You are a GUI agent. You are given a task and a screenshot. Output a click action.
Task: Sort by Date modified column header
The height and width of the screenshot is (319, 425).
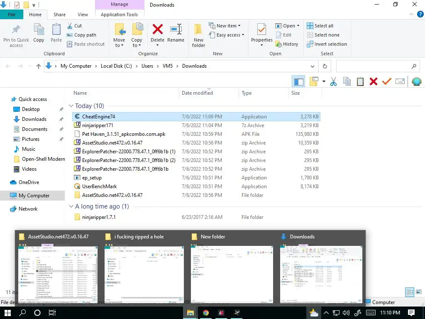point(209,93)
